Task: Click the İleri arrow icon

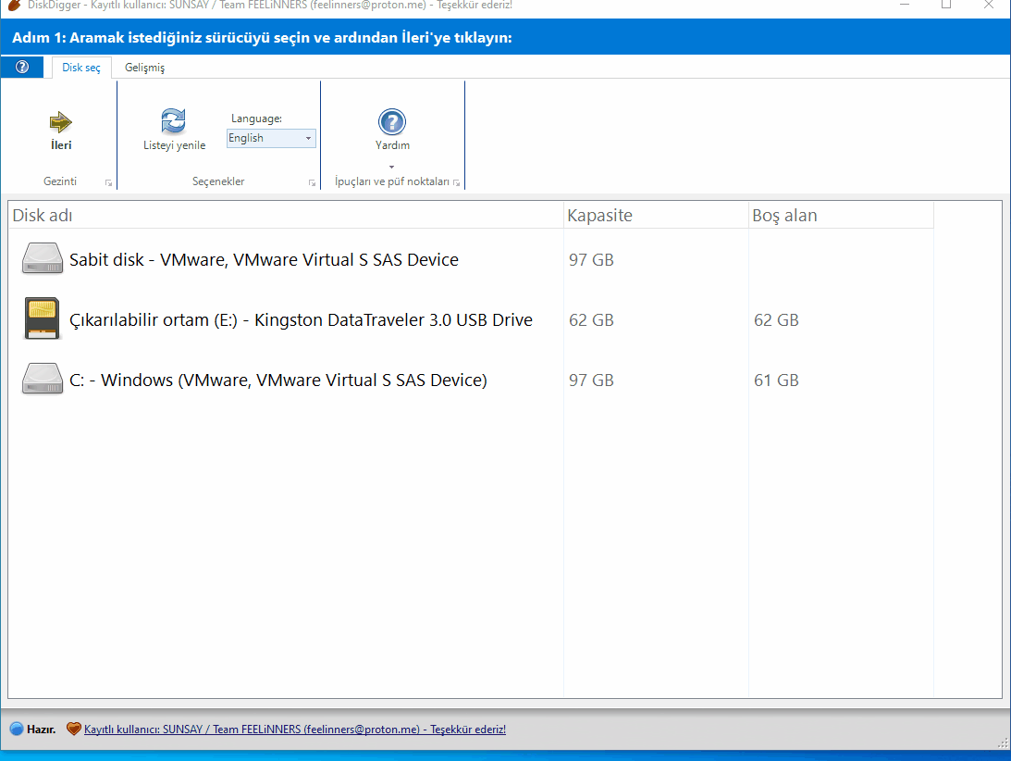Action: pos(61,122)
